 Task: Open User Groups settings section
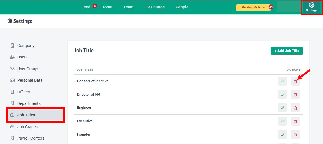click(x=25, y=69)
